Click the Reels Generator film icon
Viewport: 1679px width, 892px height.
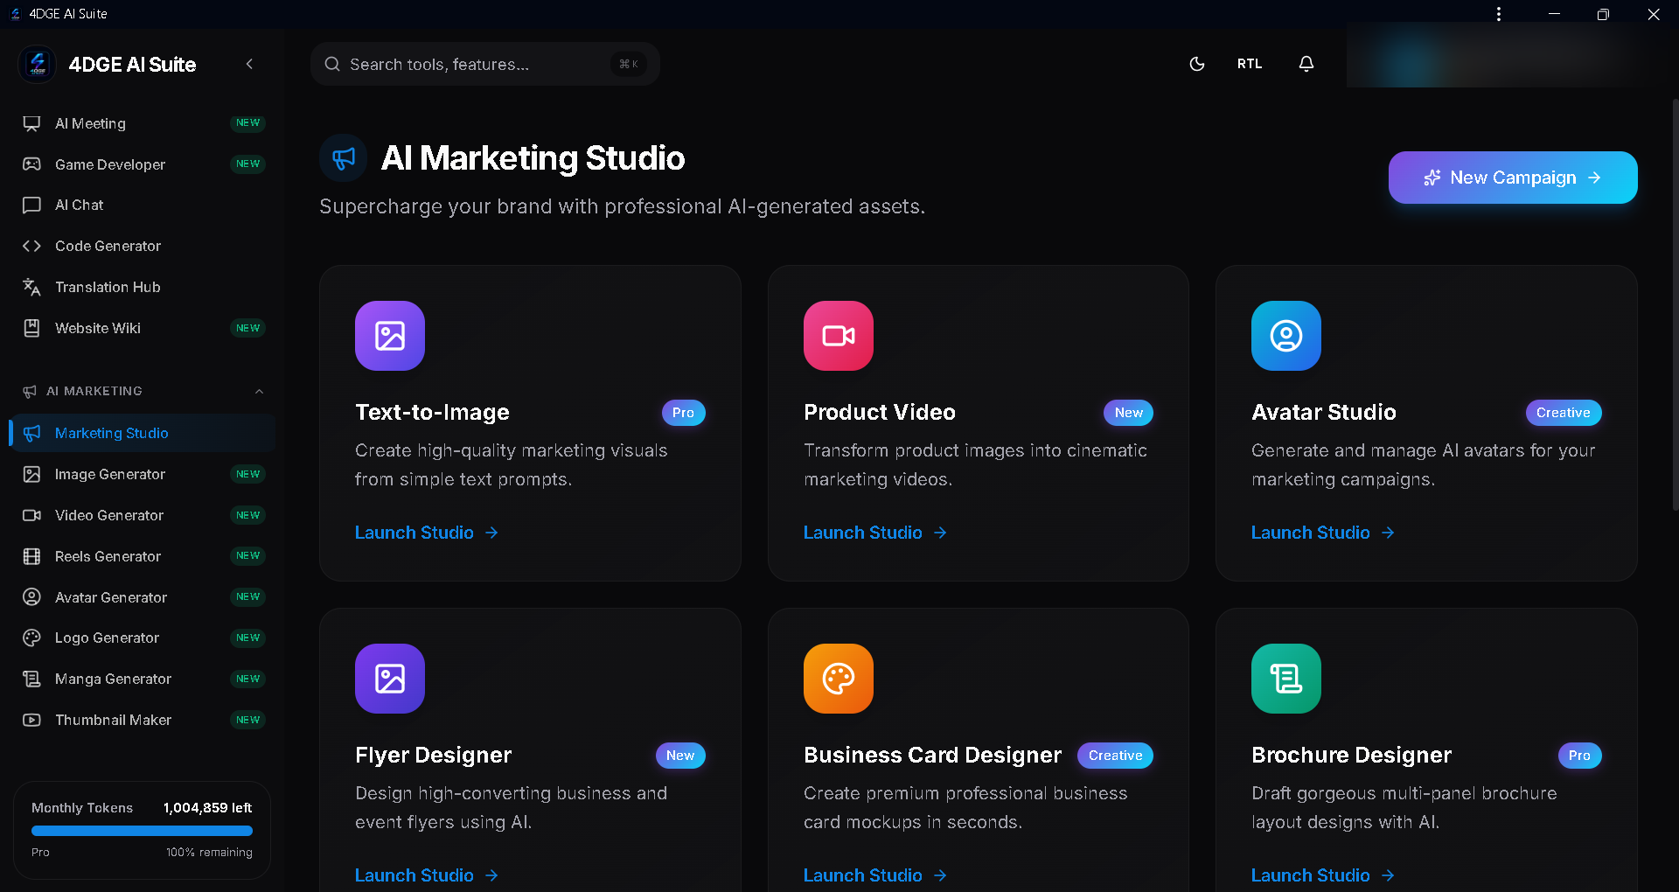click(x=31, y=556)
